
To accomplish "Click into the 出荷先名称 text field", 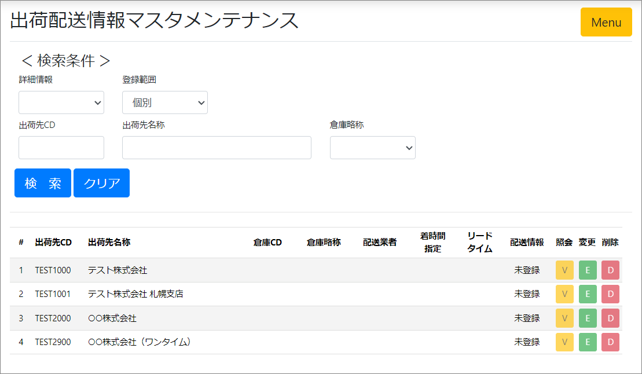I will tap(217, 148).
